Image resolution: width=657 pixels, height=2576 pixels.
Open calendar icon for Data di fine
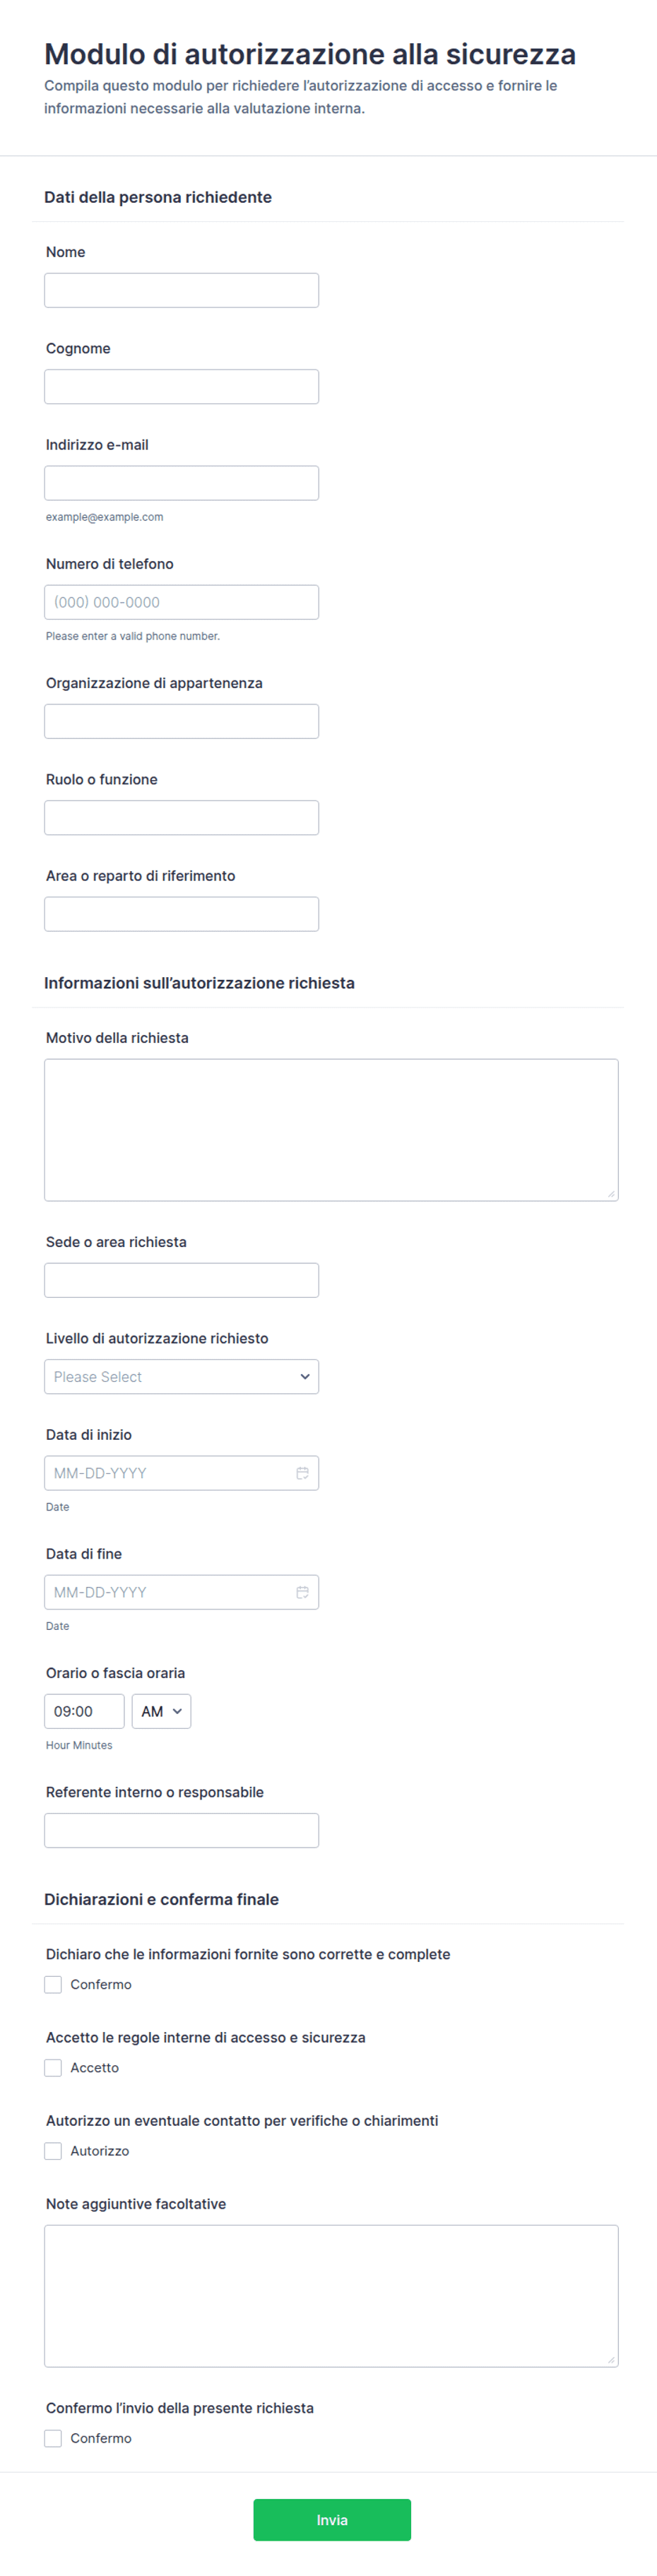[302, 1592]
